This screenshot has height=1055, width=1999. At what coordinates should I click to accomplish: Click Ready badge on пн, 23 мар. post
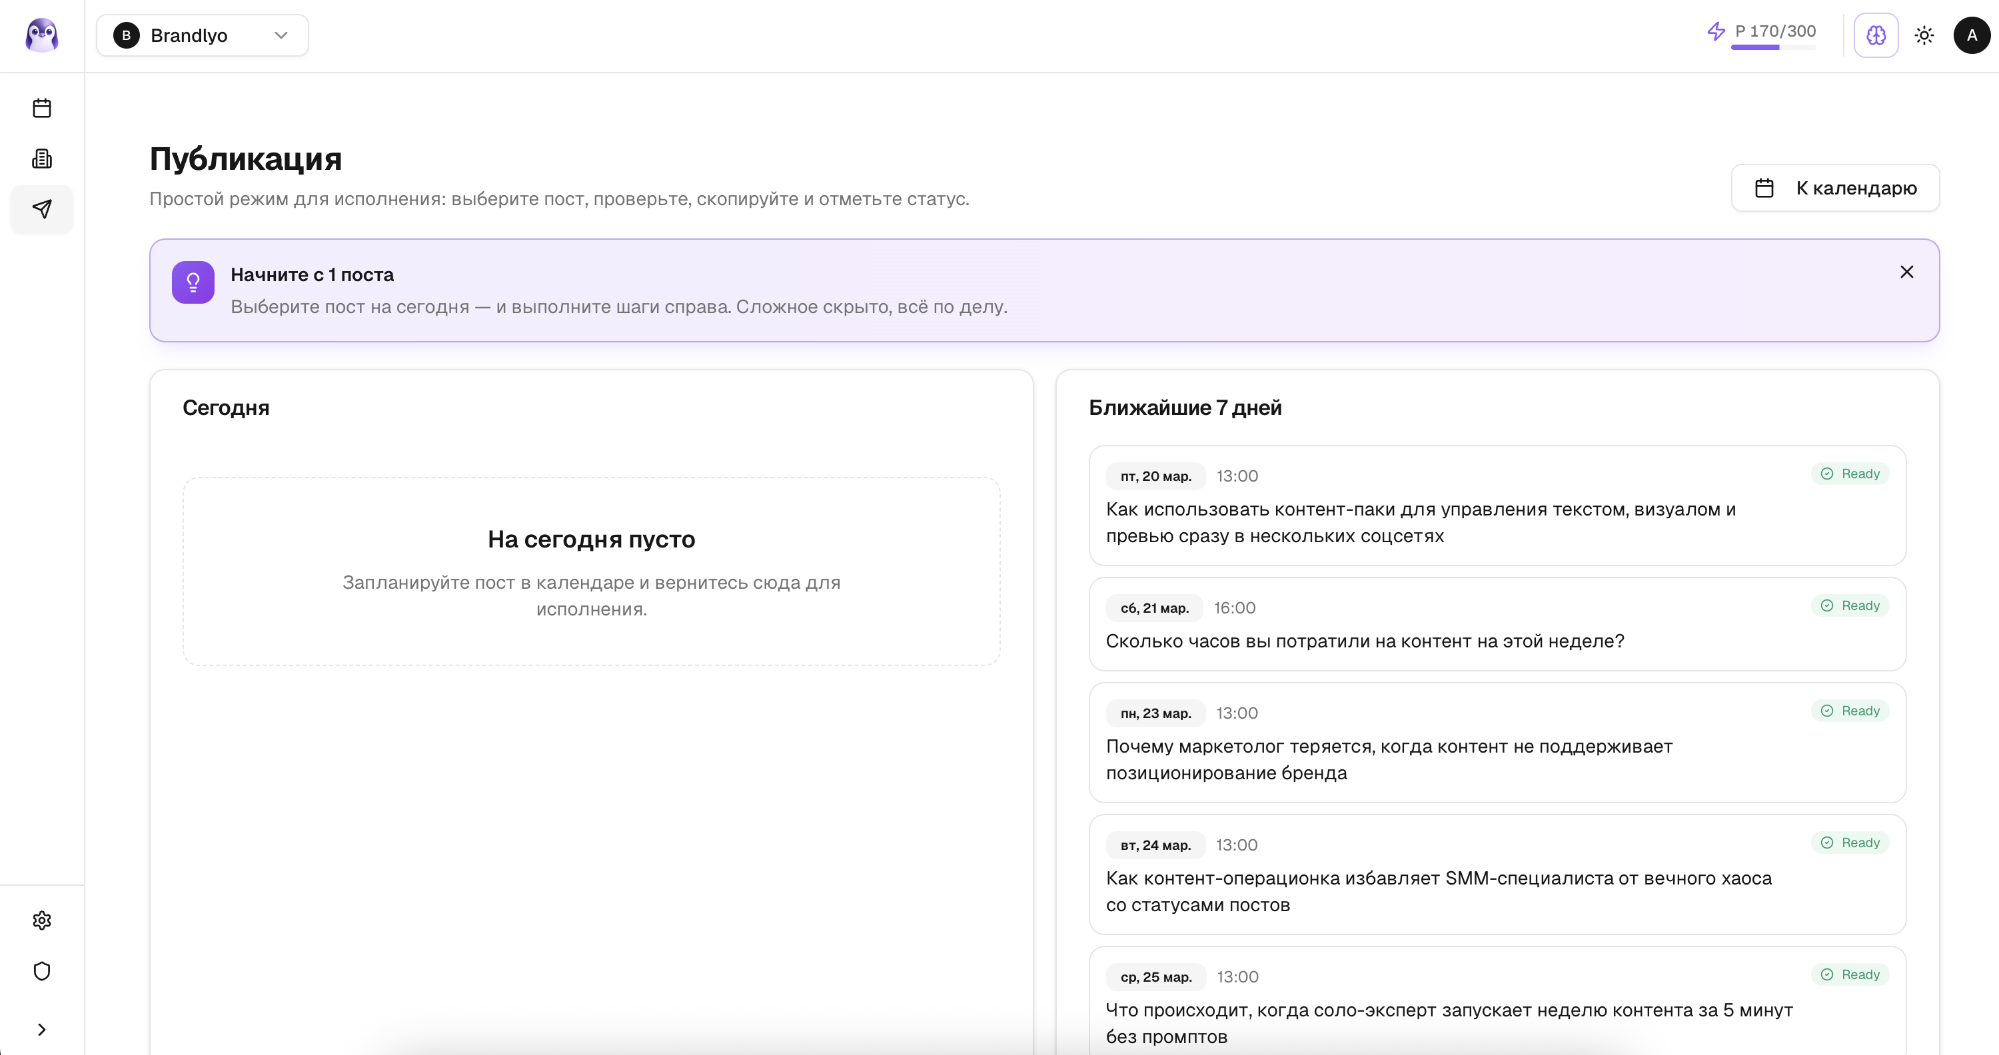[x=1850, y=711]
